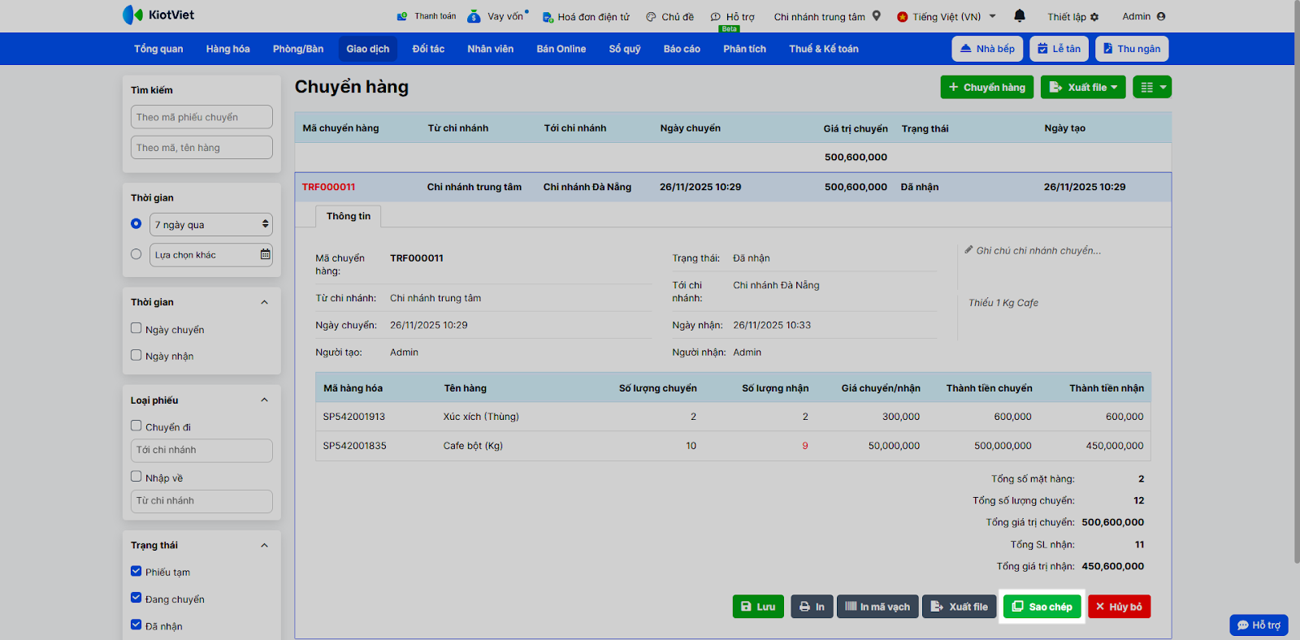The width and height of the screenshot is (1300, 640).
Task: Check the Ngày chuyển checkbox
Action: coord(136,328)
